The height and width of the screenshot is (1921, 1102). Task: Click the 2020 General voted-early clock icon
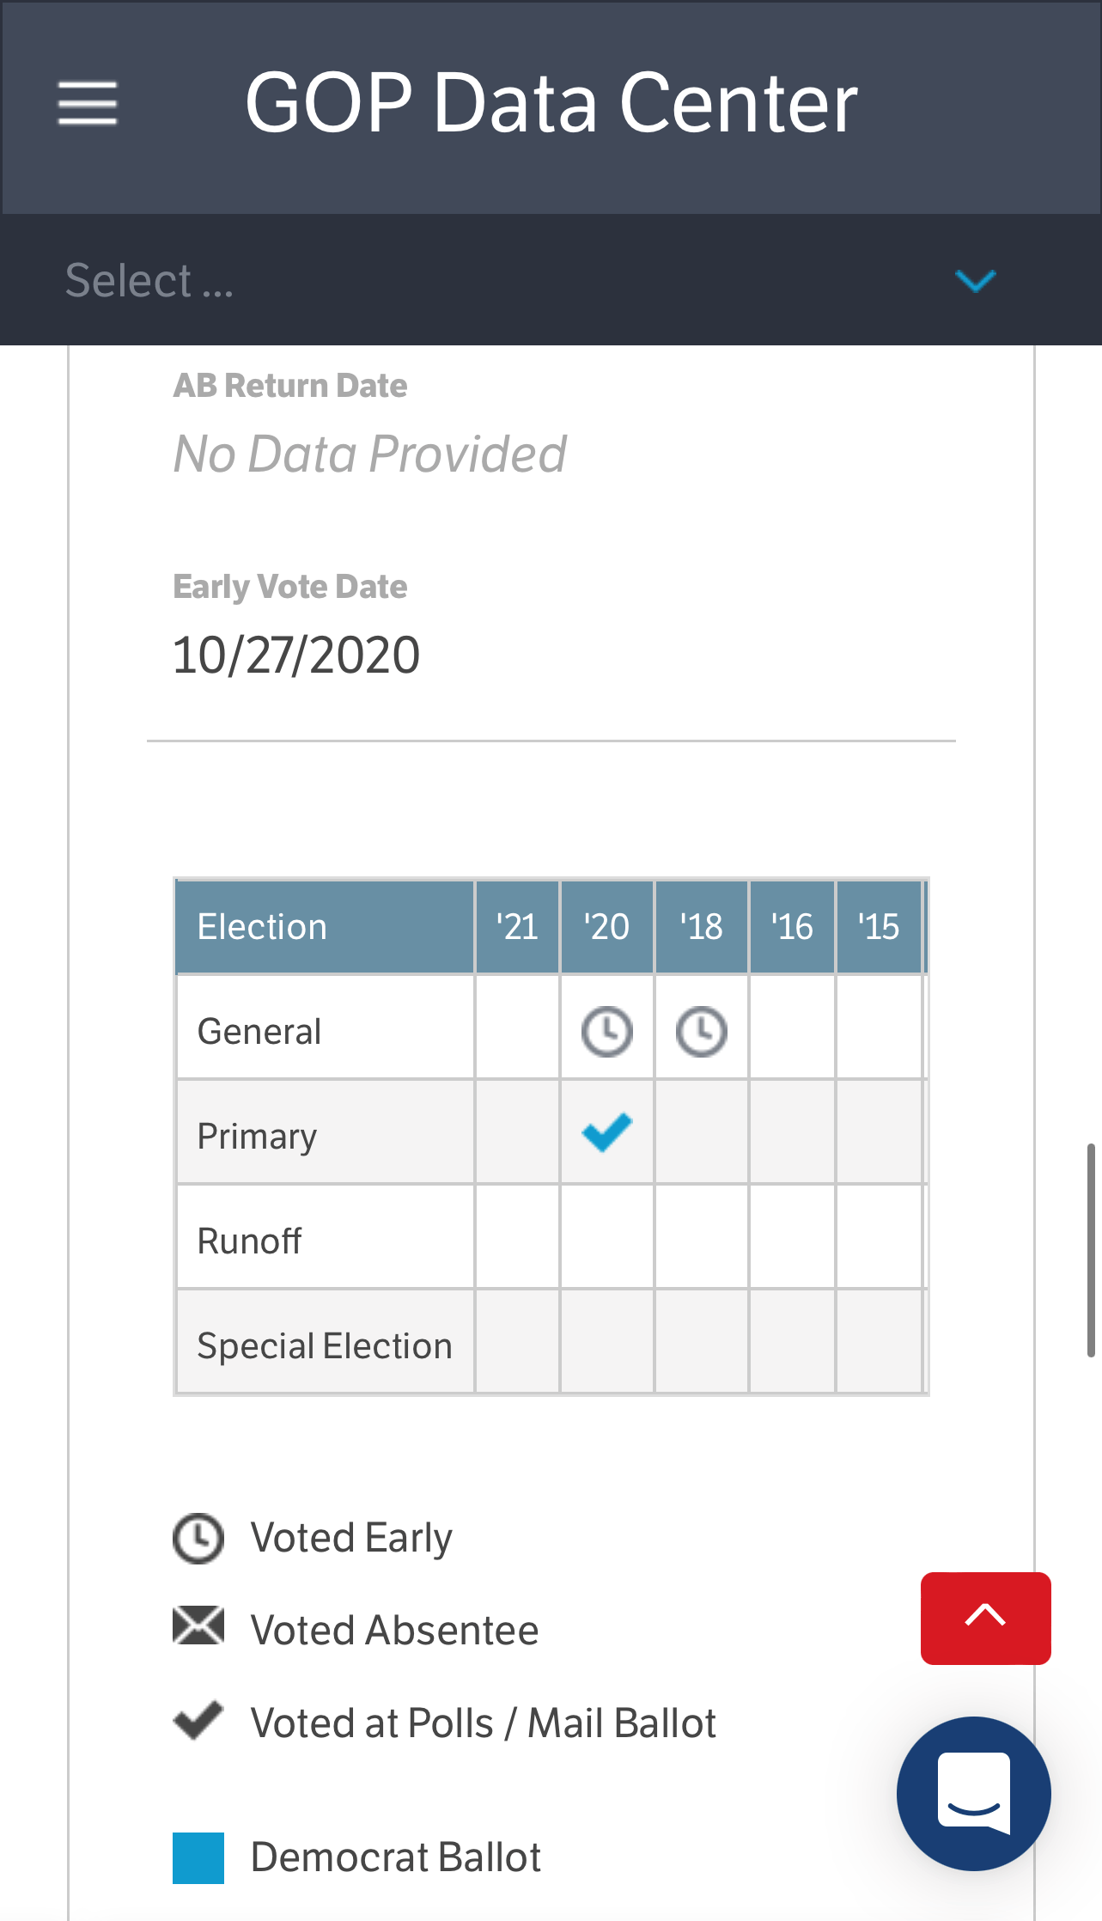pyautogui.click(x=607, y=1031)
